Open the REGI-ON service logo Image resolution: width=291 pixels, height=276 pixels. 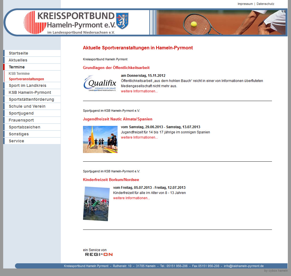point(99,254)
